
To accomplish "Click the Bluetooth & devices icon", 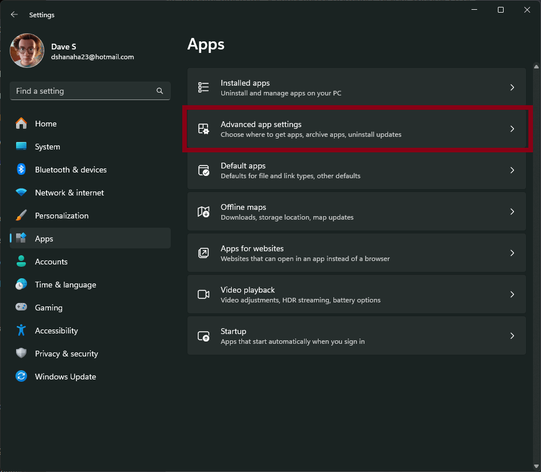I will coord(21,170).
